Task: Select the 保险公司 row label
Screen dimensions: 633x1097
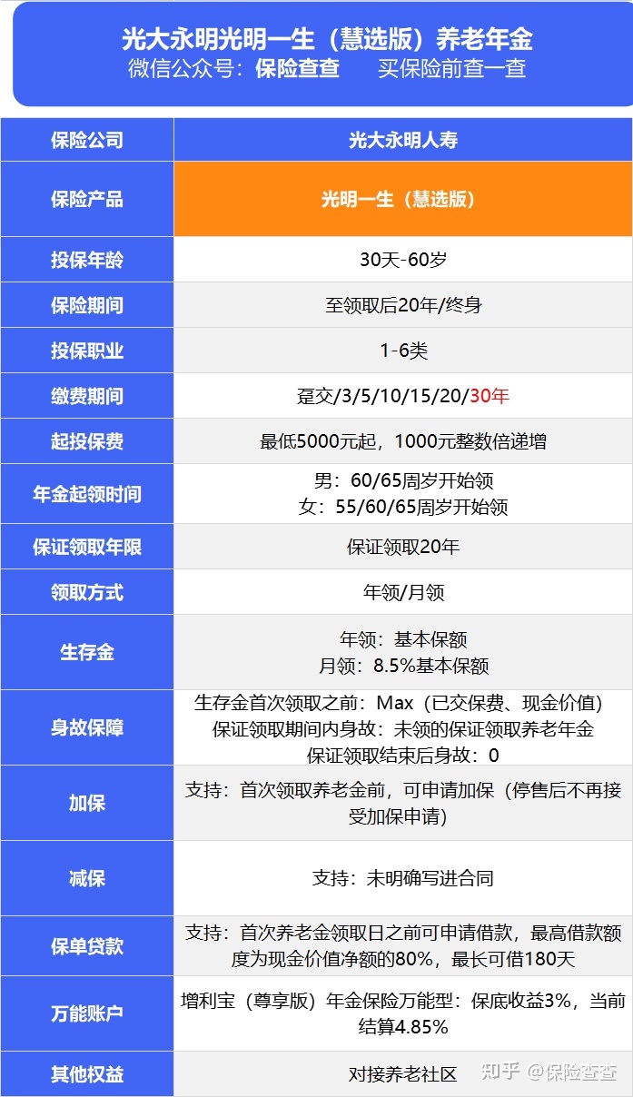Action: click(87, 140)
